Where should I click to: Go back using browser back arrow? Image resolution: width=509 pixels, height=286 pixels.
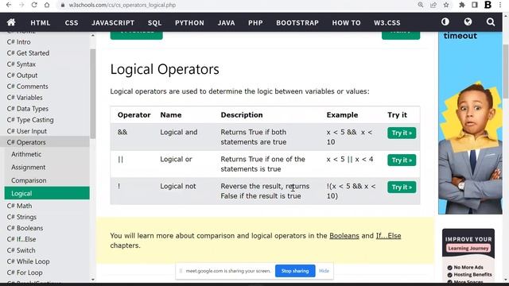pyautogui.click(x=9, y=5)
